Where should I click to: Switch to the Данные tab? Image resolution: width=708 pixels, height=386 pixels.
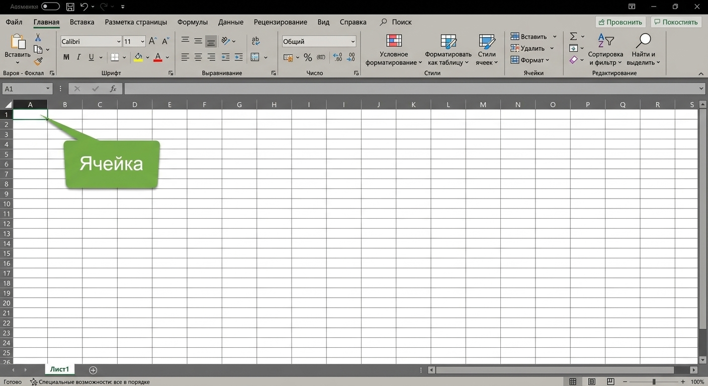(231, 22)
